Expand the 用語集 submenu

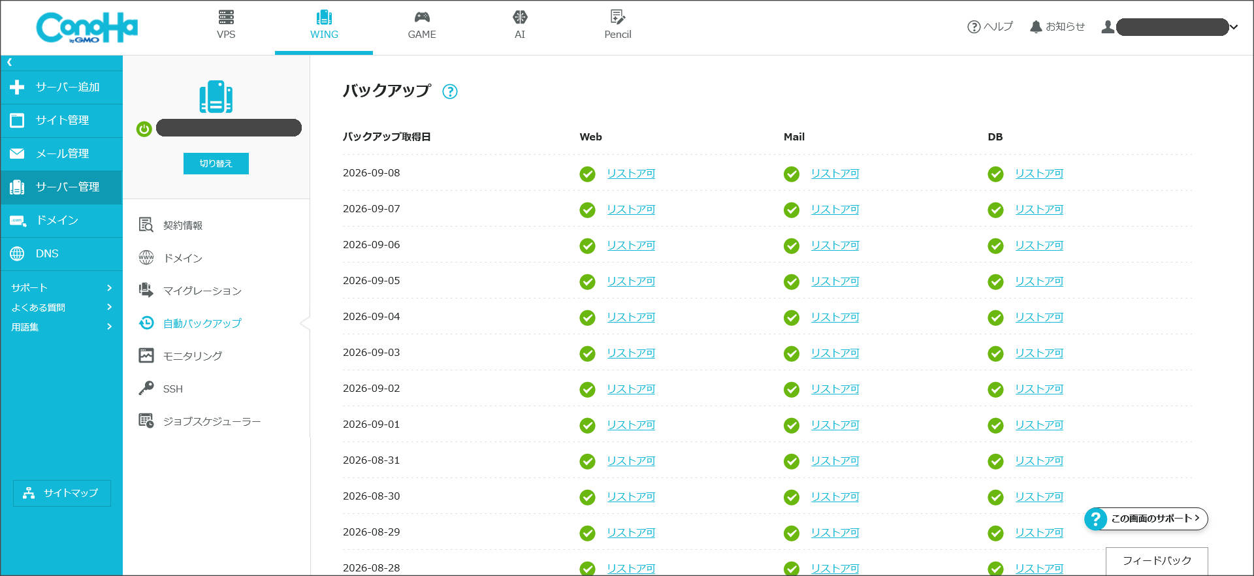tap(61, 327)
